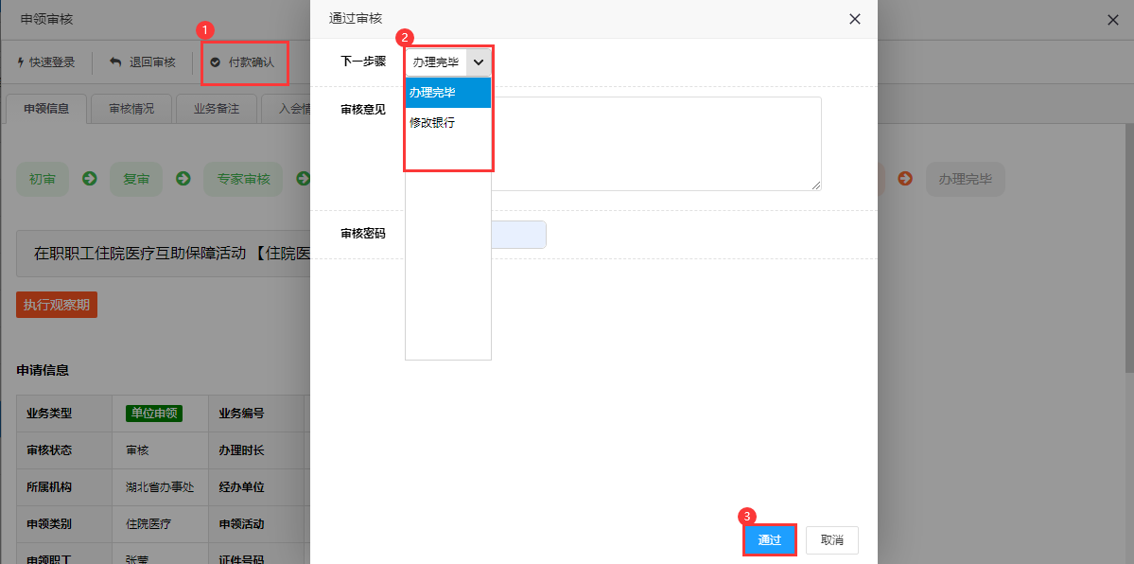Screen dimensions: 1134x564
Task: Close the 通过审核 dialog with X
Action: coord(855,20)
